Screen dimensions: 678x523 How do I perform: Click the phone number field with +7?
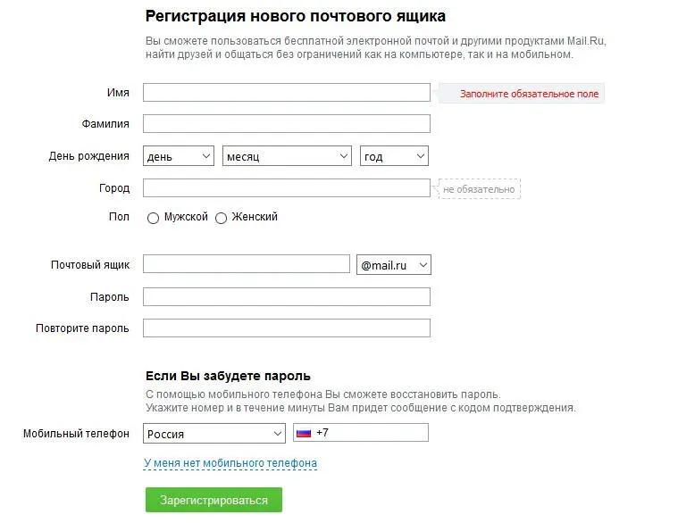(x=371, y=433)
